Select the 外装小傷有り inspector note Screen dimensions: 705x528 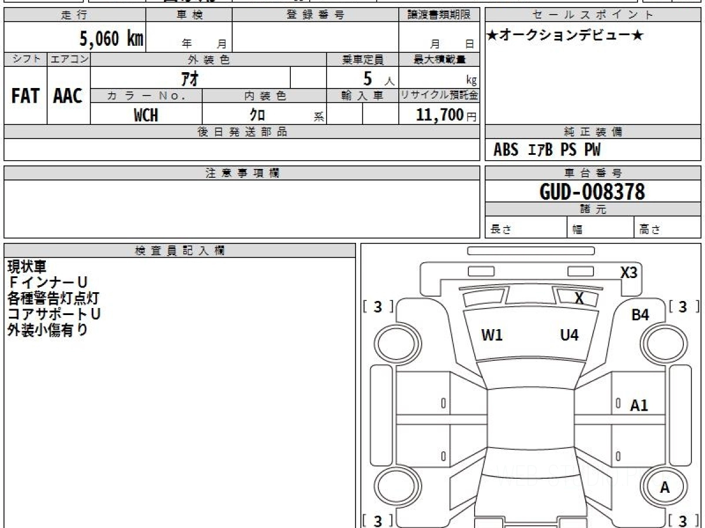tap(48, 330)
